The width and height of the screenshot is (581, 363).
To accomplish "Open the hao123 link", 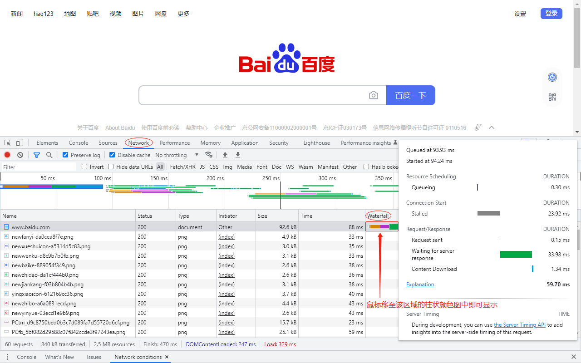I will click(44, 14).
